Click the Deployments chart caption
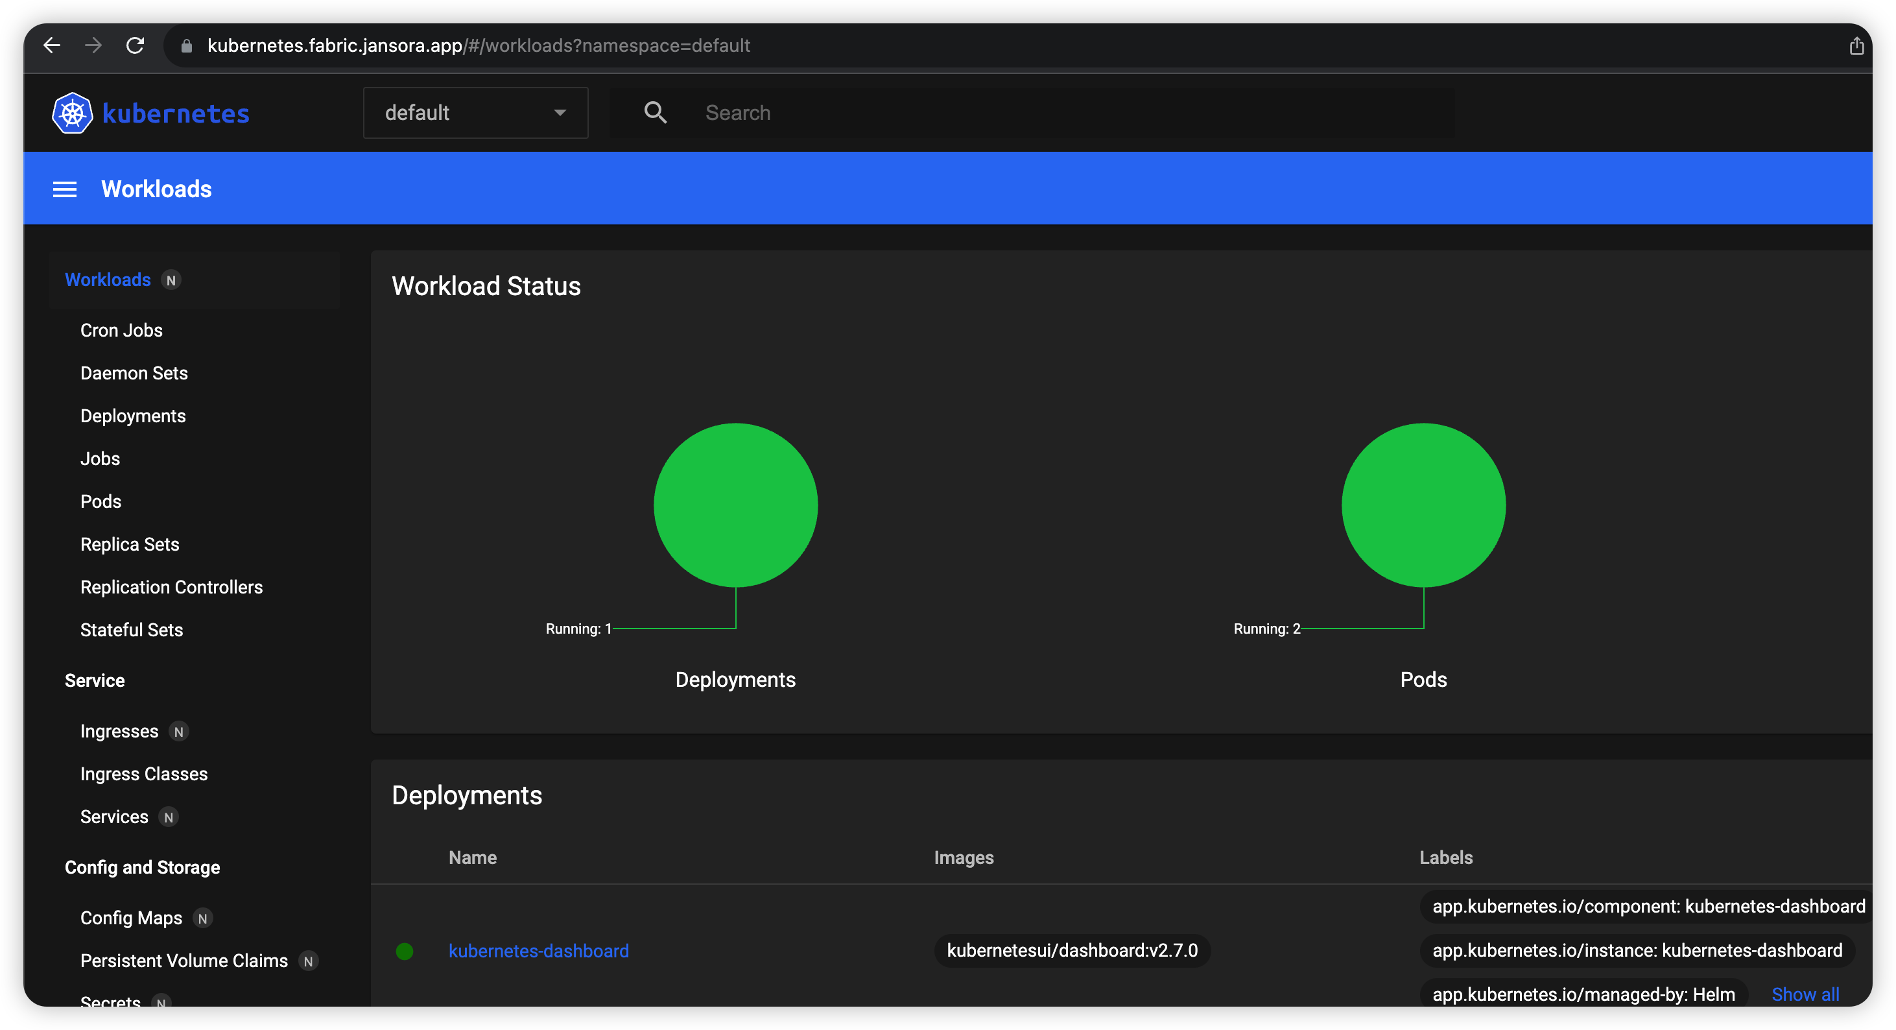The width and height of the screenshot is (1896, 1030). tap(735, 680)
